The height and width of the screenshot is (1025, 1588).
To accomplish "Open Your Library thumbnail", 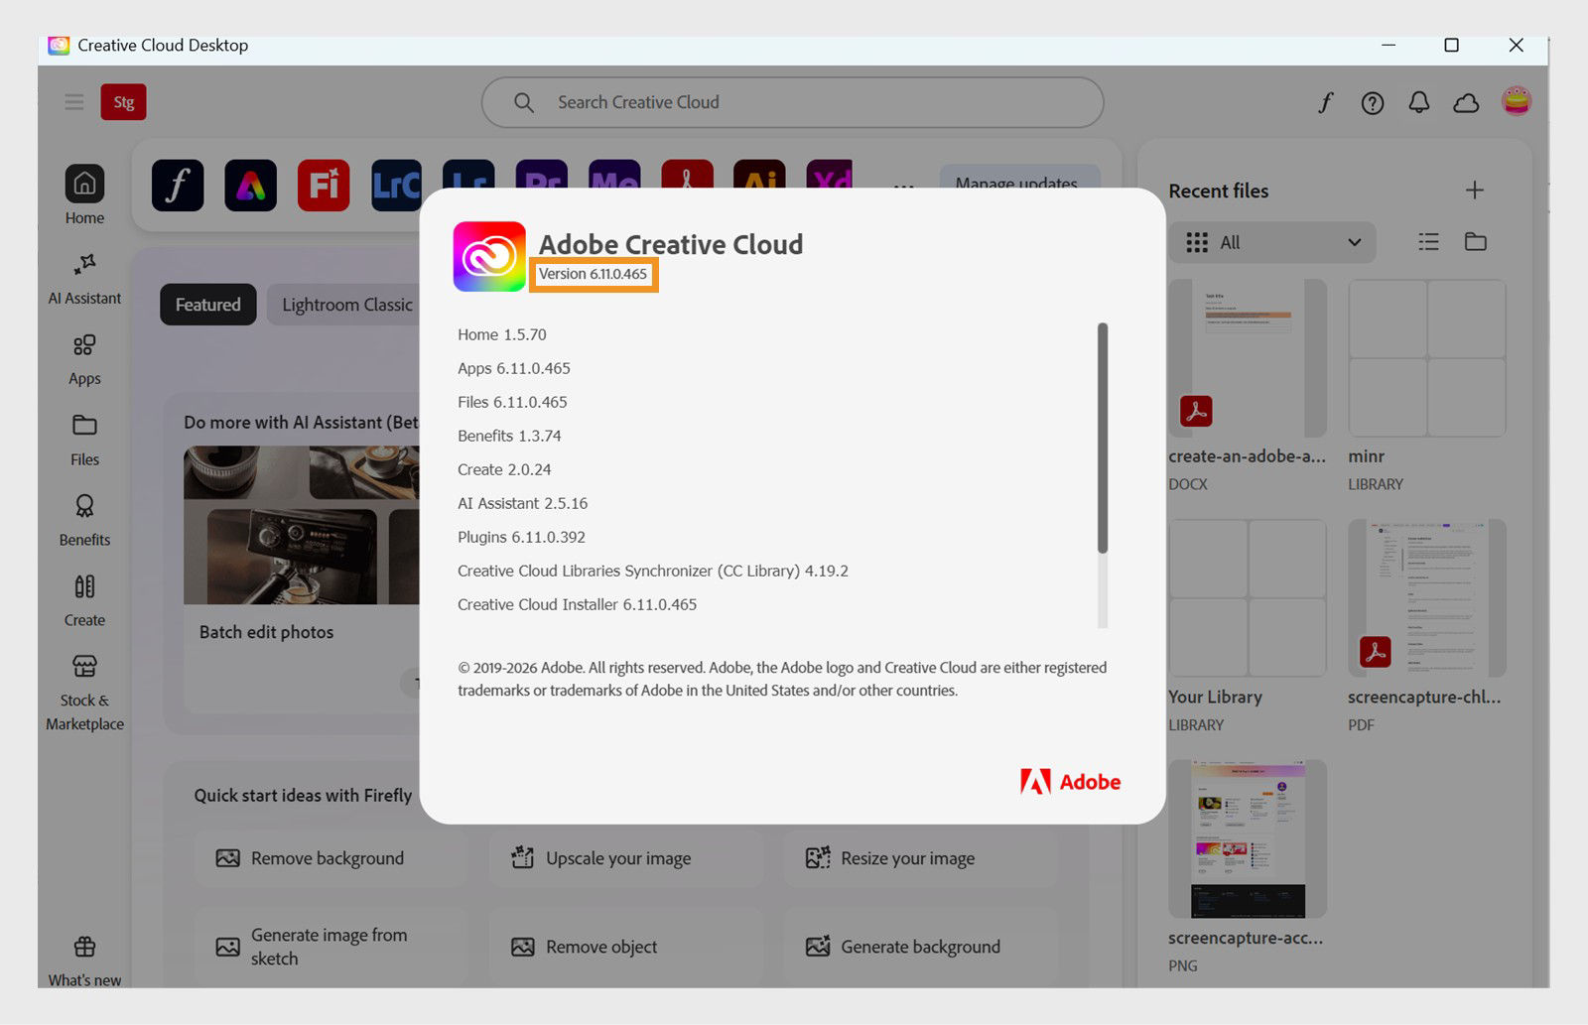I will coord(1248,598).
